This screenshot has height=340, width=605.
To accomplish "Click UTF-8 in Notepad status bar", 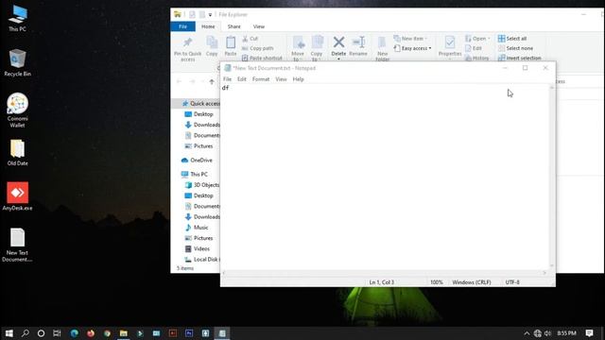I will [x=512, y=282].
